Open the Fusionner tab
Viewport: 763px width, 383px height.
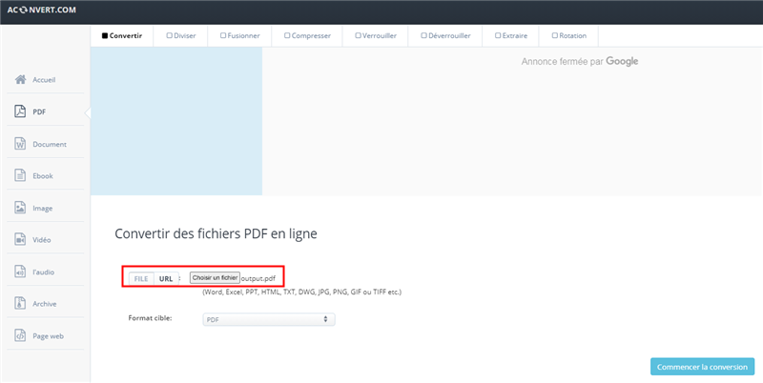point(240,35)
